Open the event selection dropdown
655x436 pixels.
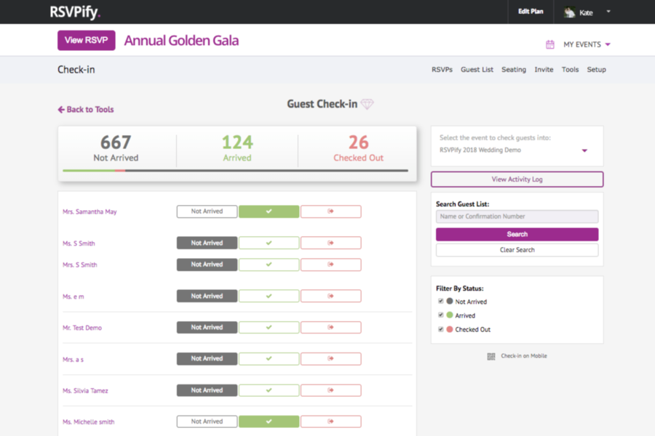(x=517, y=150)
